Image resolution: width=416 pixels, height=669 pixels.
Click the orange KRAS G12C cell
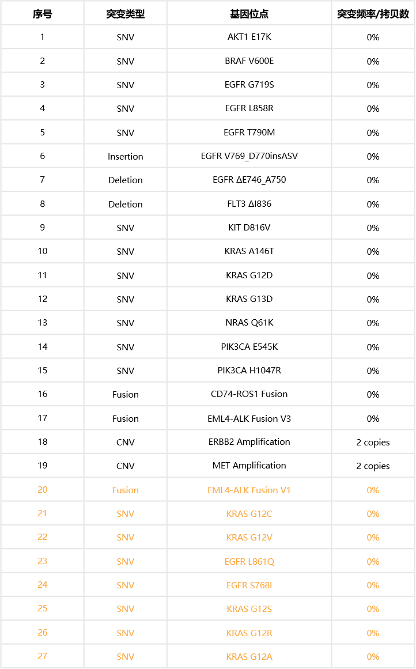[249, 513]
